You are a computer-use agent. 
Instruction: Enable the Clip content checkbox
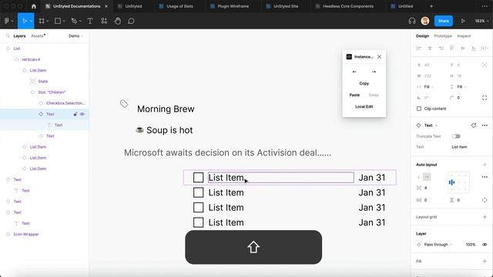click(x=419, y=108)
